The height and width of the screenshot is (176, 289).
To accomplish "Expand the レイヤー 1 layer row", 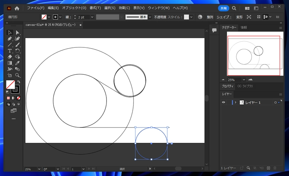I will tap(235, 102).
